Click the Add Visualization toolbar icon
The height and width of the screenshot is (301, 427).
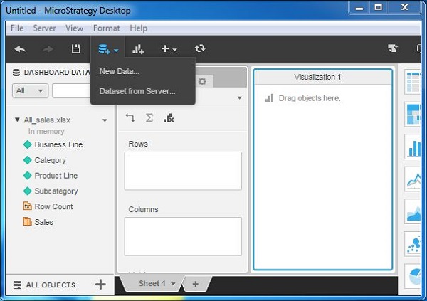click(x=138, y=48)
